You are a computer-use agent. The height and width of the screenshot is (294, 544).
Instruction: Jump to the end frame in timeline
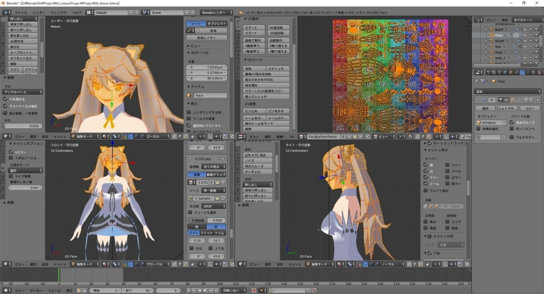tap(217, 290)
